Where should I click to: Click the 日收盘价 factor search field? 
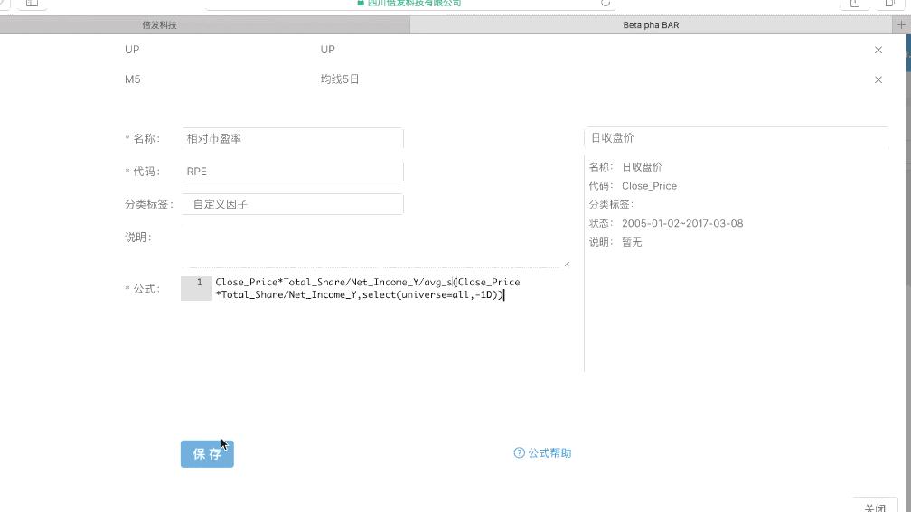736,137
